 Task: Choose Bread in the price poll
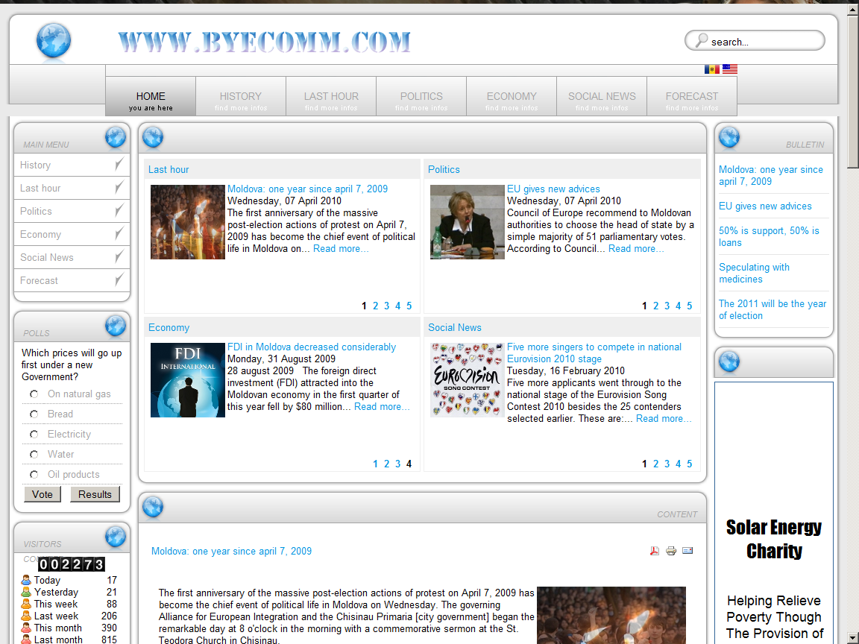tap(34, 414)
